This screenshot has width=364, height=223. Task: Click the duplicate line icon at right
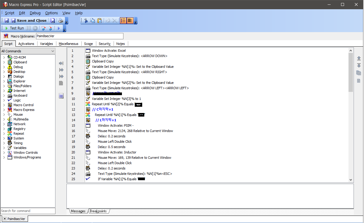(359, 73)
